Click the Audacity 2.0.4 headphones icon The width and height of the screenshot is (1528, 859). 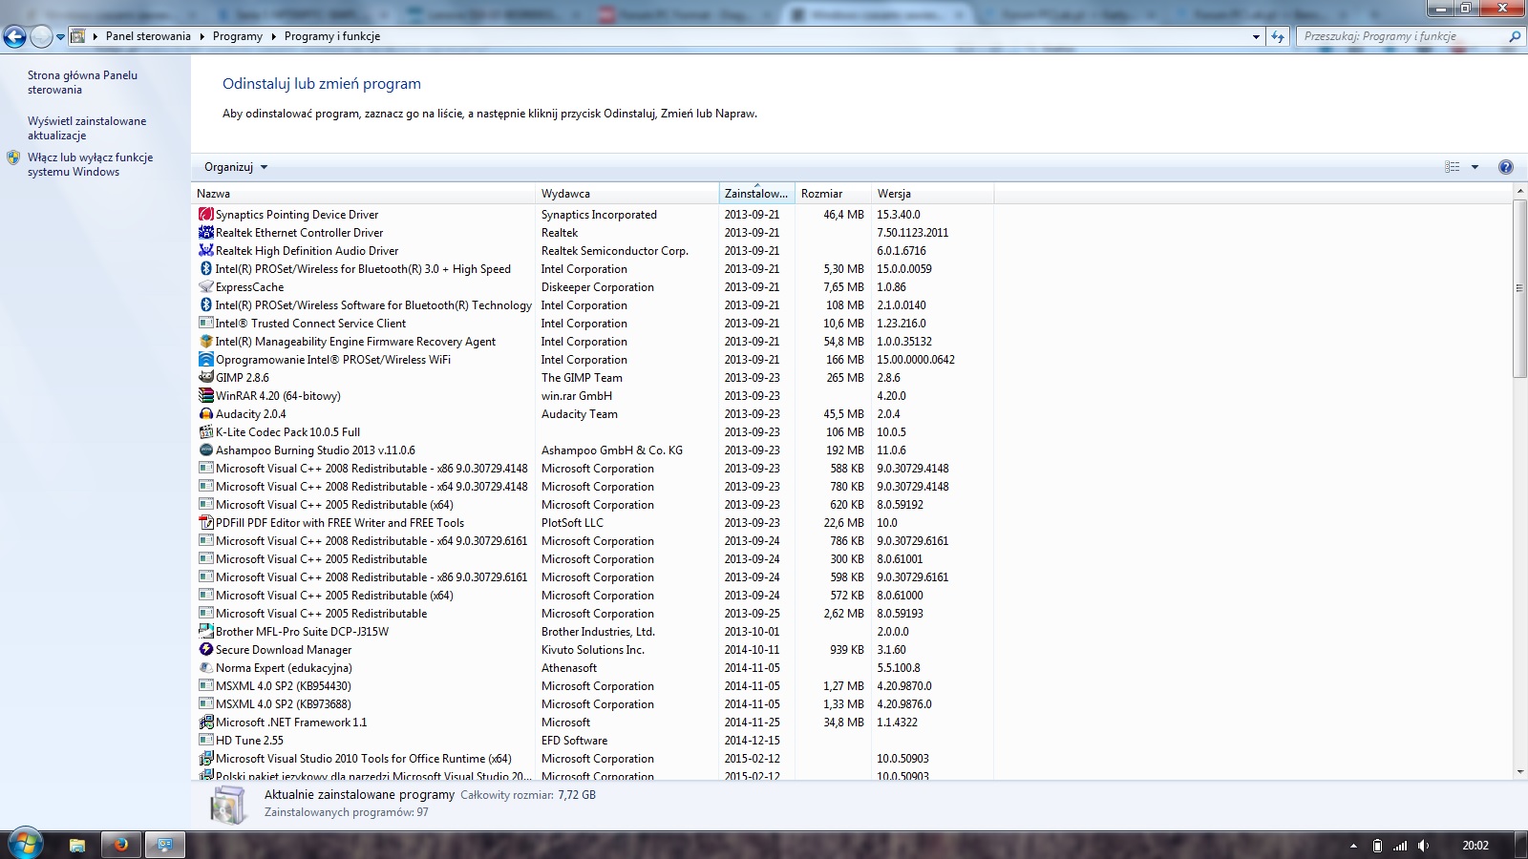[x=205, y=414]
